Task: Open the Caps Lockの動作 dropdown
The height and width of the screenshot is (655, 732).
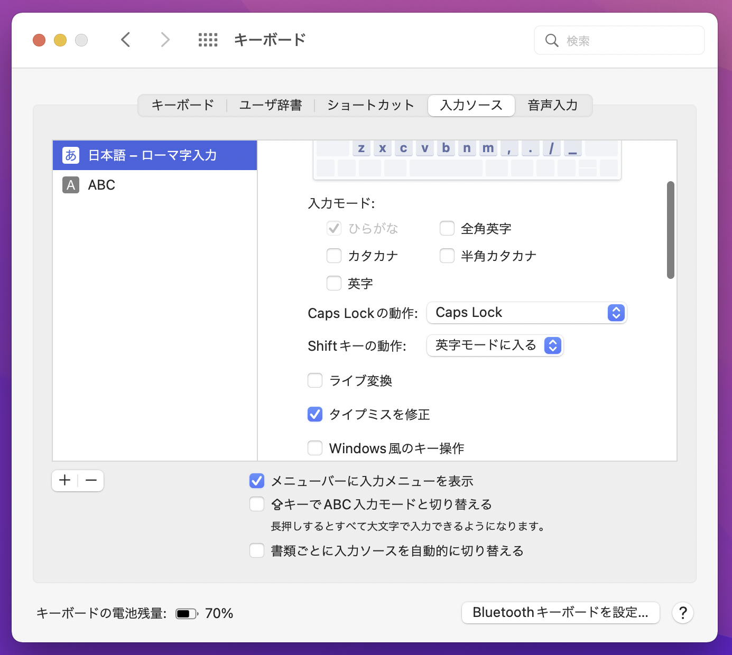Action: point(526,313)
